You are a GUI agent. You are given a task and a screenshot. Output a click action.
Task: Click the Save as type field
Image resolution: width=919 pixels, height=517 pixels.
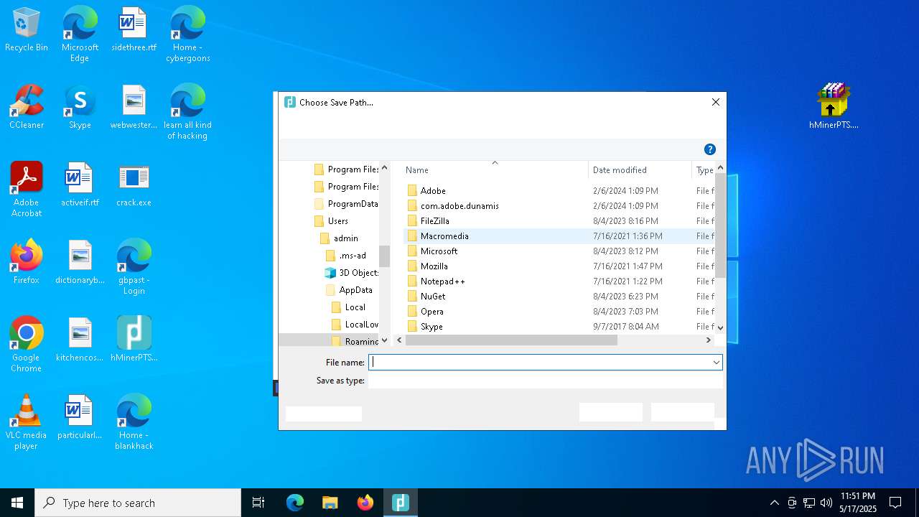pos(546,381)
